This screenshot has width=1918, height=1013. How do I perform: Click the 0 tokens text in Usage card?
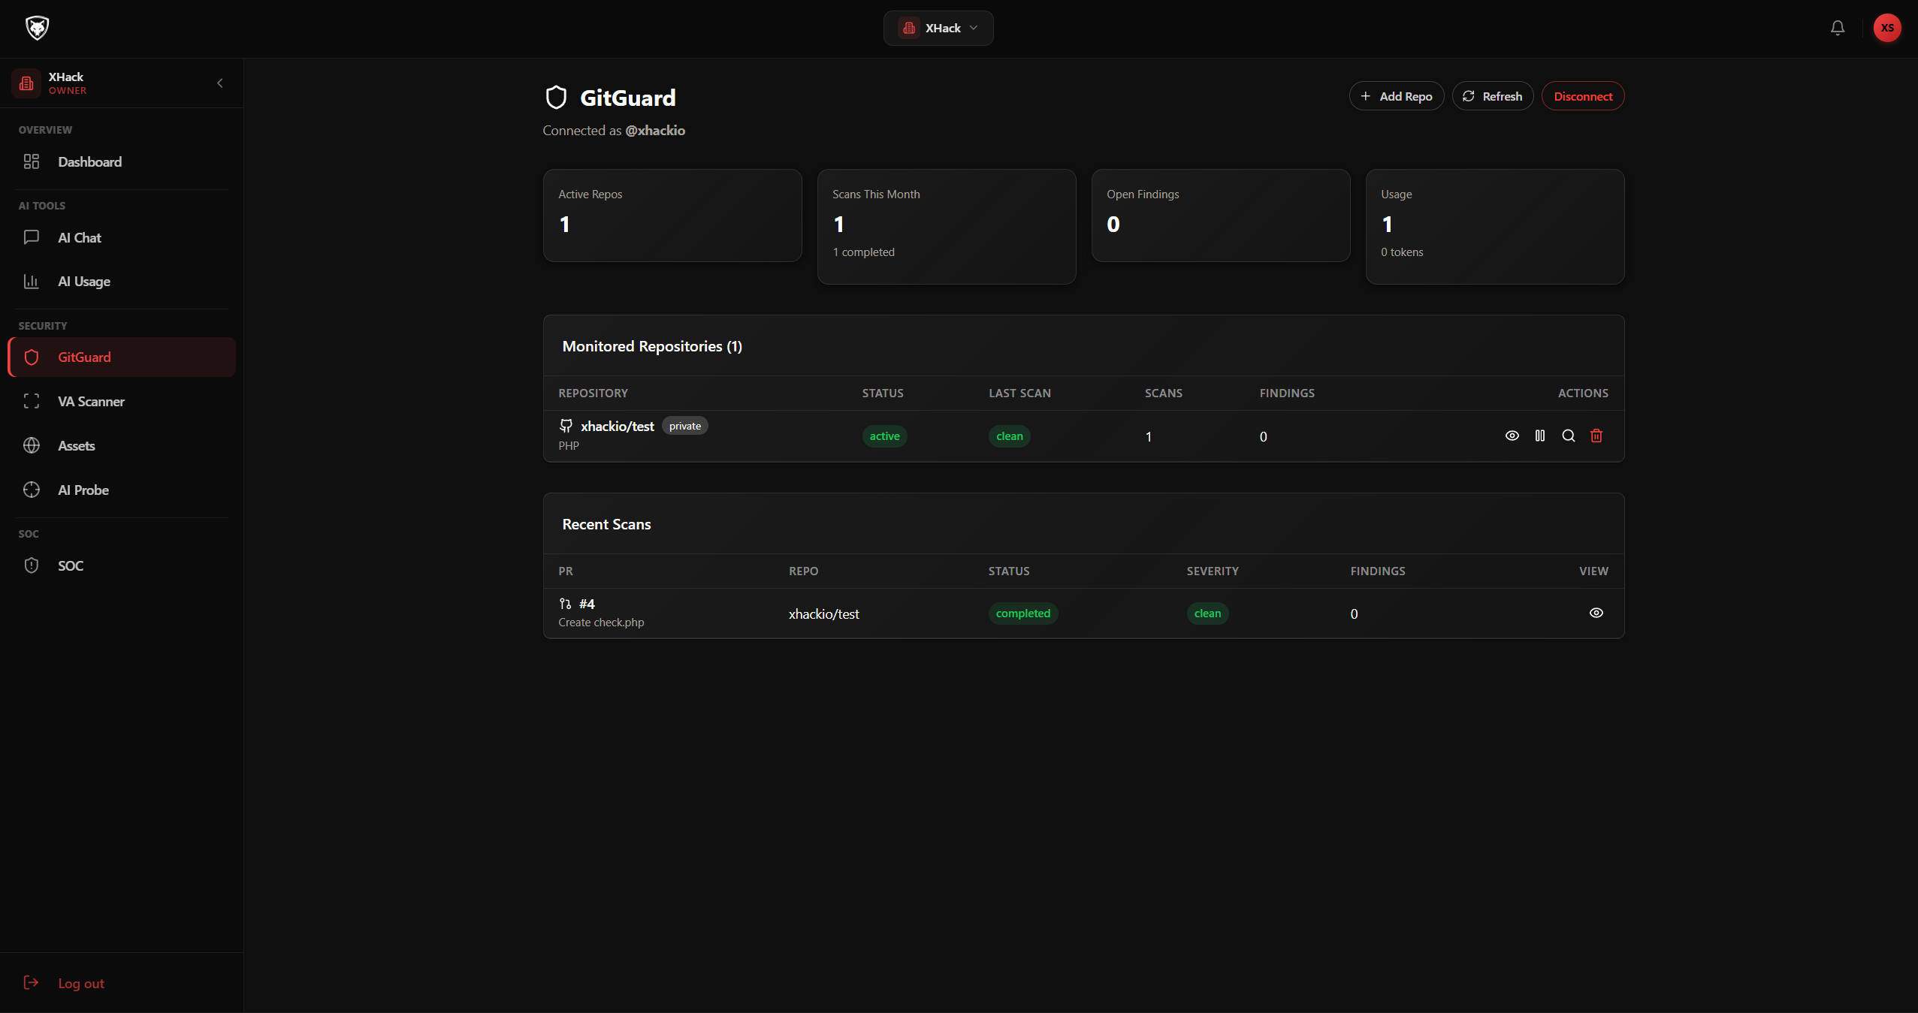(1402, 252)
